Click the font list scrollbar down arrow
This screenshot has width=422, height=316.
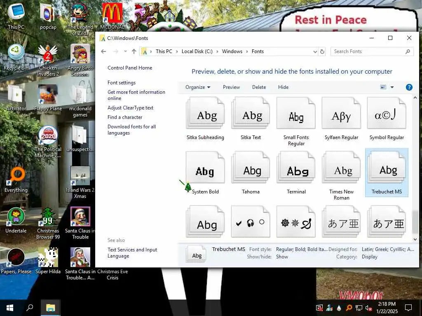(x=415, y=239)
